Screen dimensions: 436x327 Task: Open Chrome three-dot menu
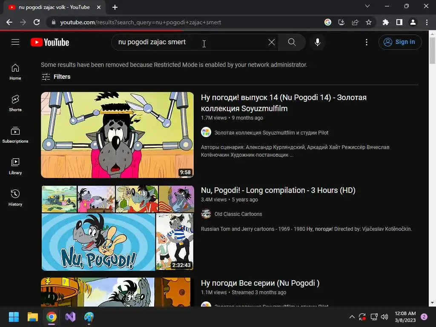427,22
